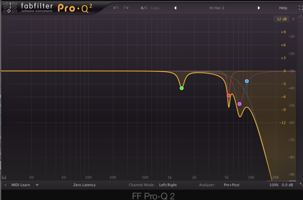
Task: Change the Left/Right channel mode
Action: [x=168, y=185]
